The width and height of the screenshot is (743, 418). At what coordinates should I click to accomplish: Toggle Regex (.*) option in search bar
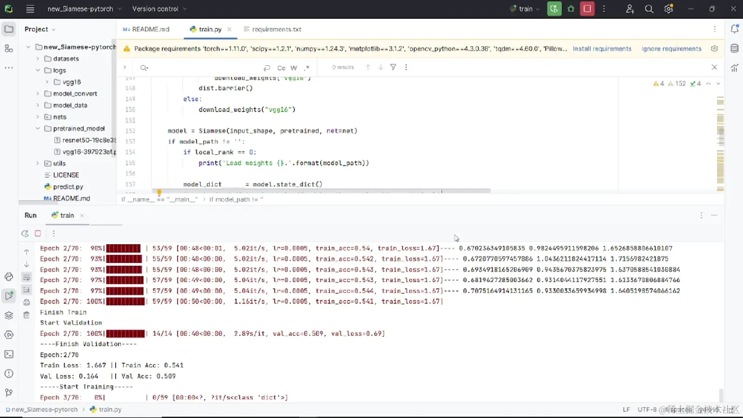(x=307, y=67)
